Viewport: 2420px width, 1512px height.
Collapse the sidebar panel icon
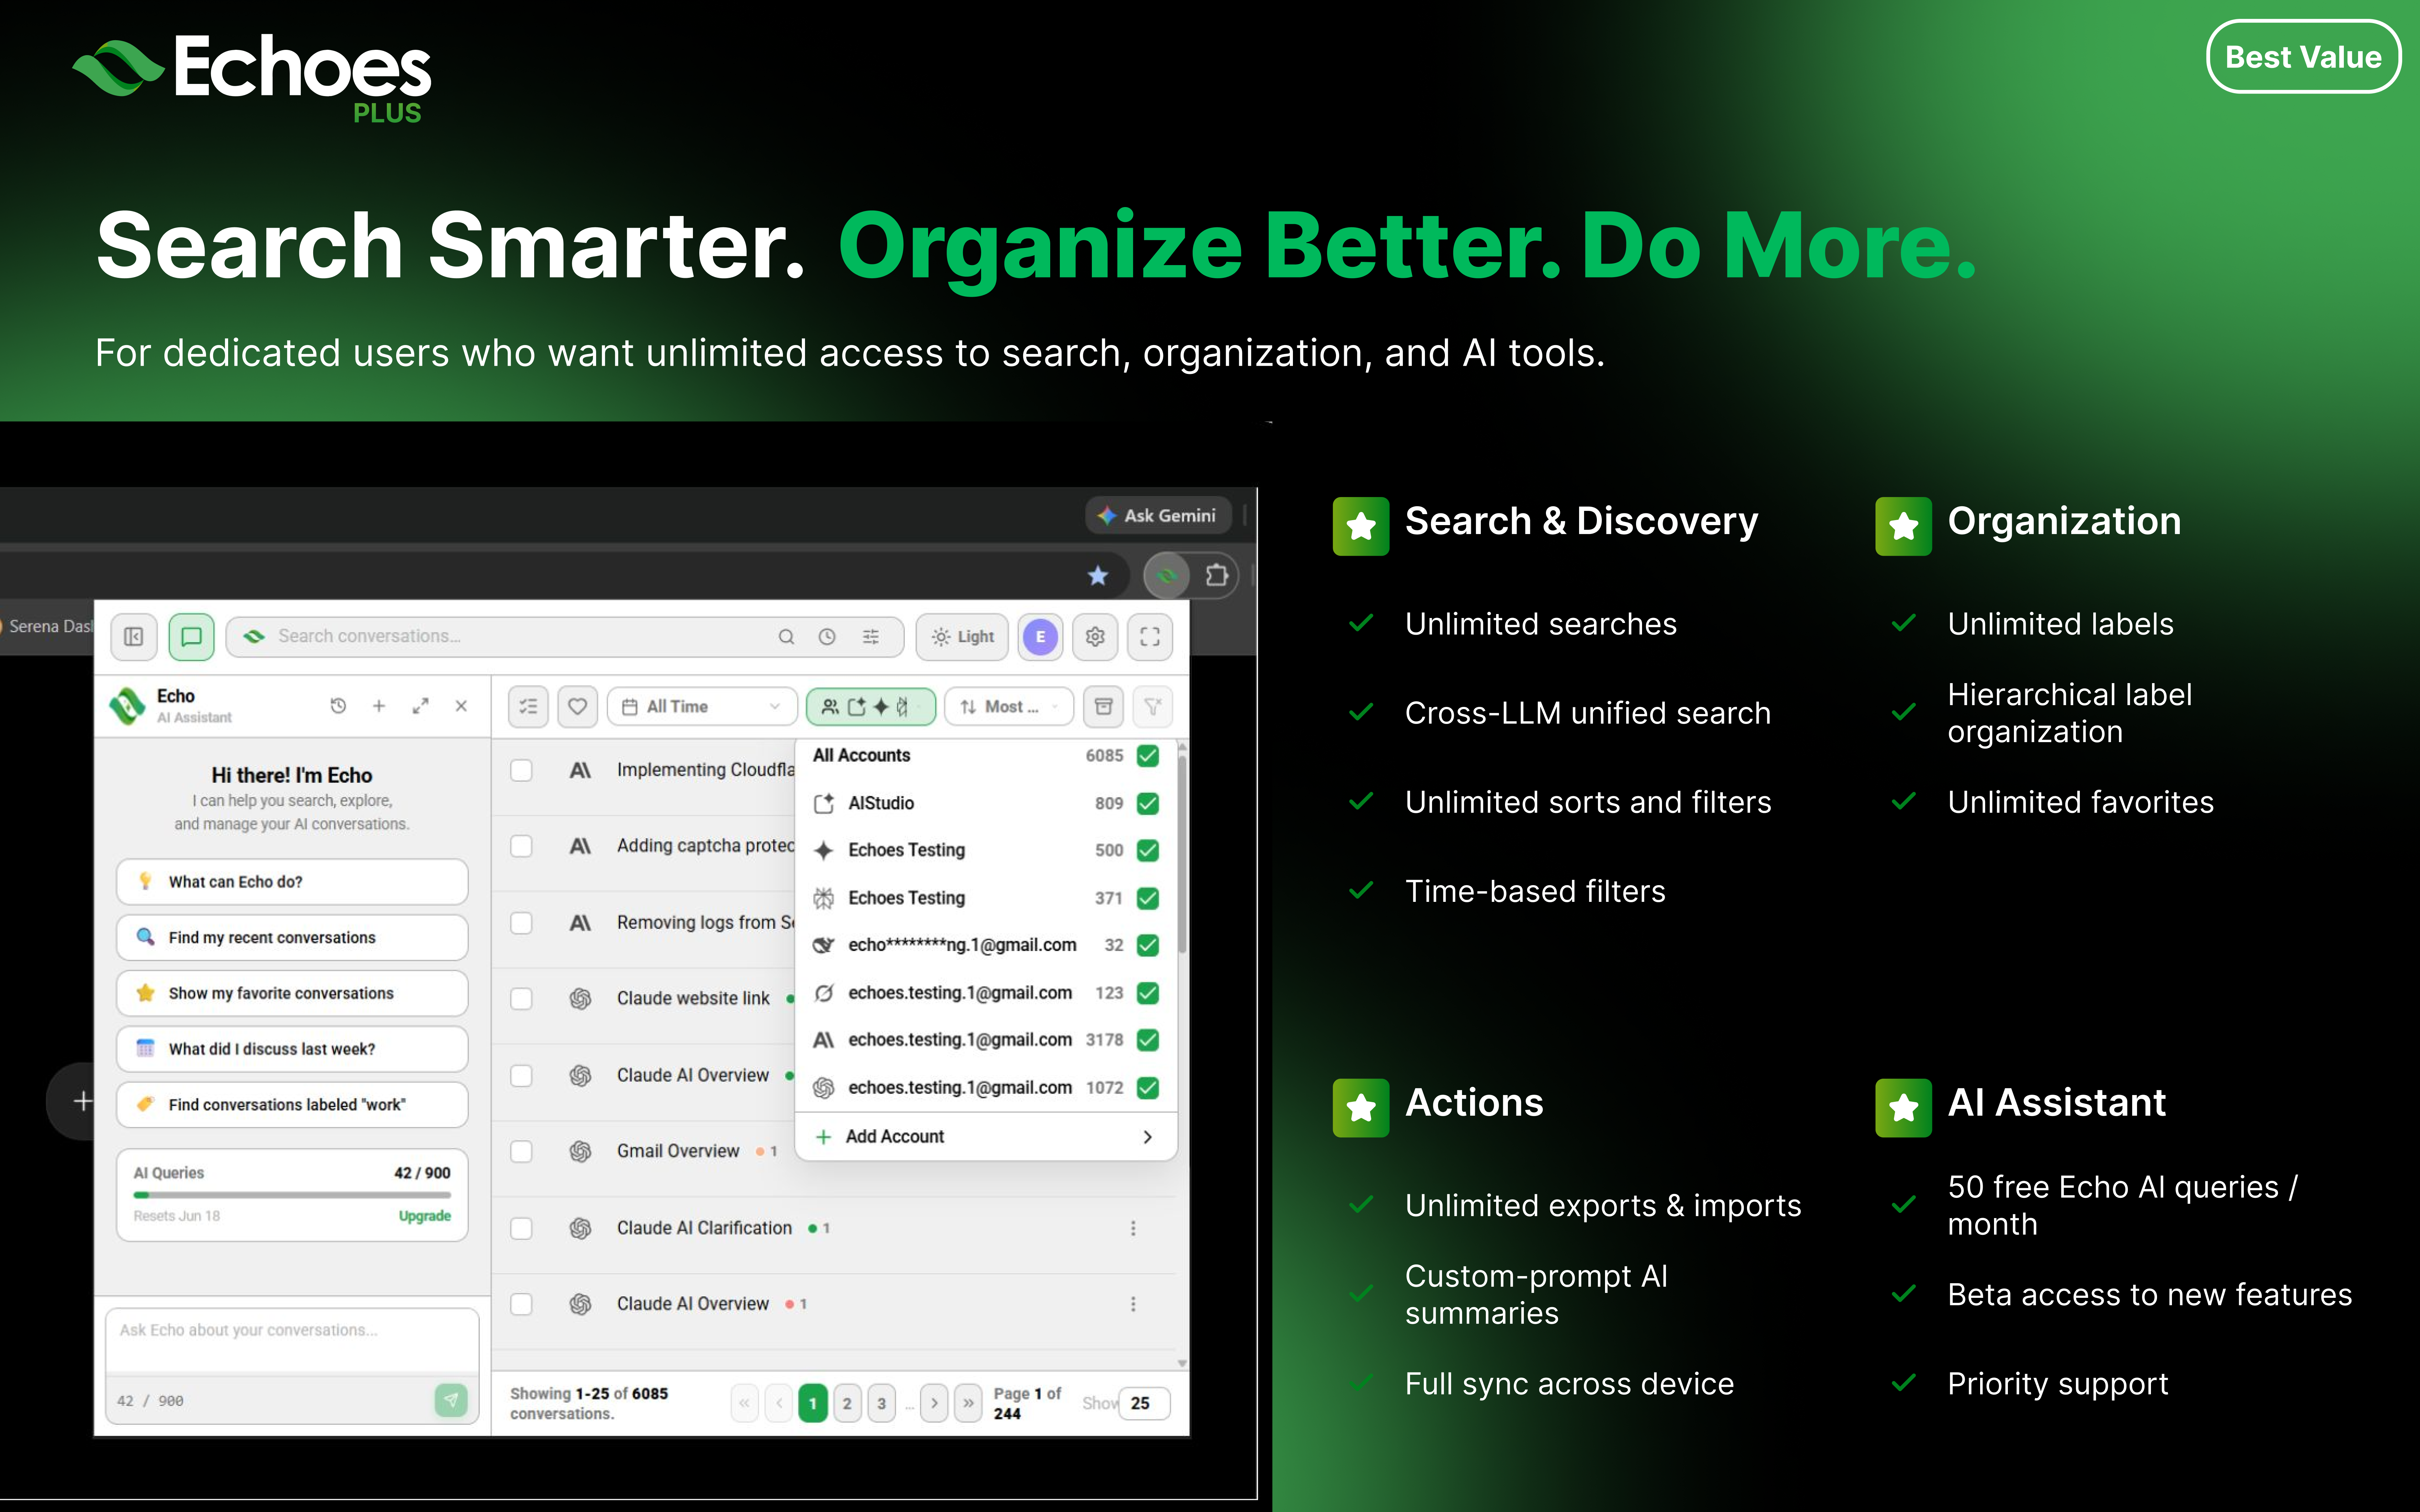[x=134, y=637]
